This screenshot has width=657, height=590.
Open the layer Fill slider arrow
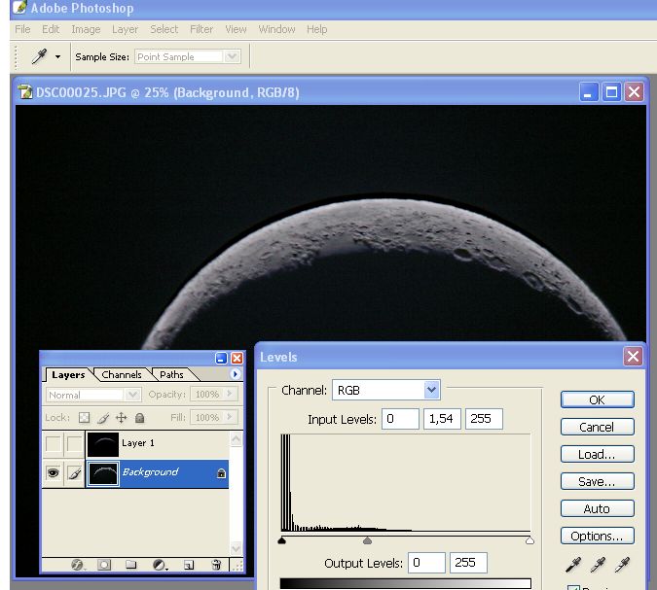[x=229, y=417]
